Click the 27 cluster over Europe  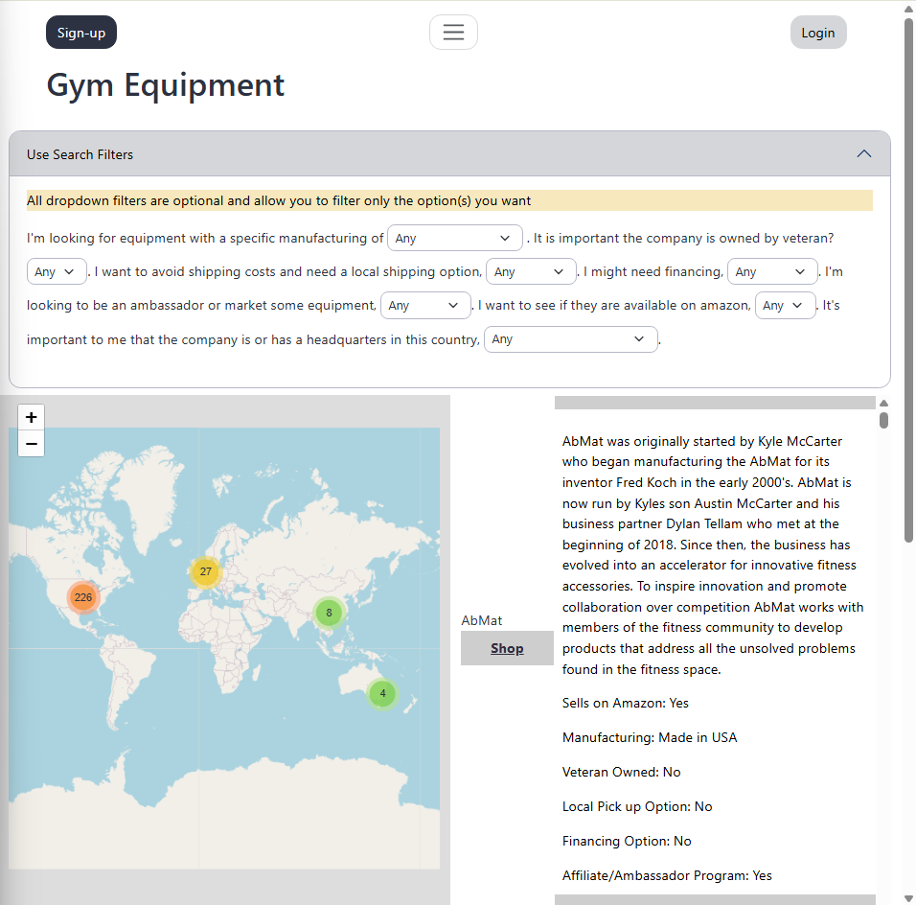coord(206,571)
